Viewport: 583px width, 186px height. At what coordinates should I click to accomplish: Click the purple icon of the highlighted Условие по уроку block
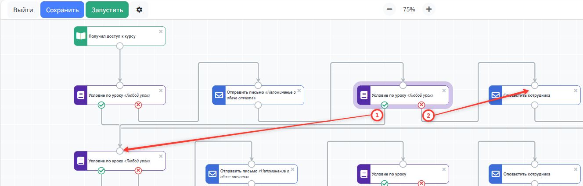click(364, 95)
